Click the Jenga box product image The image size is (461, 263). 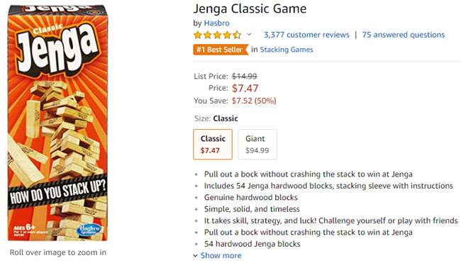pos(58,123)
